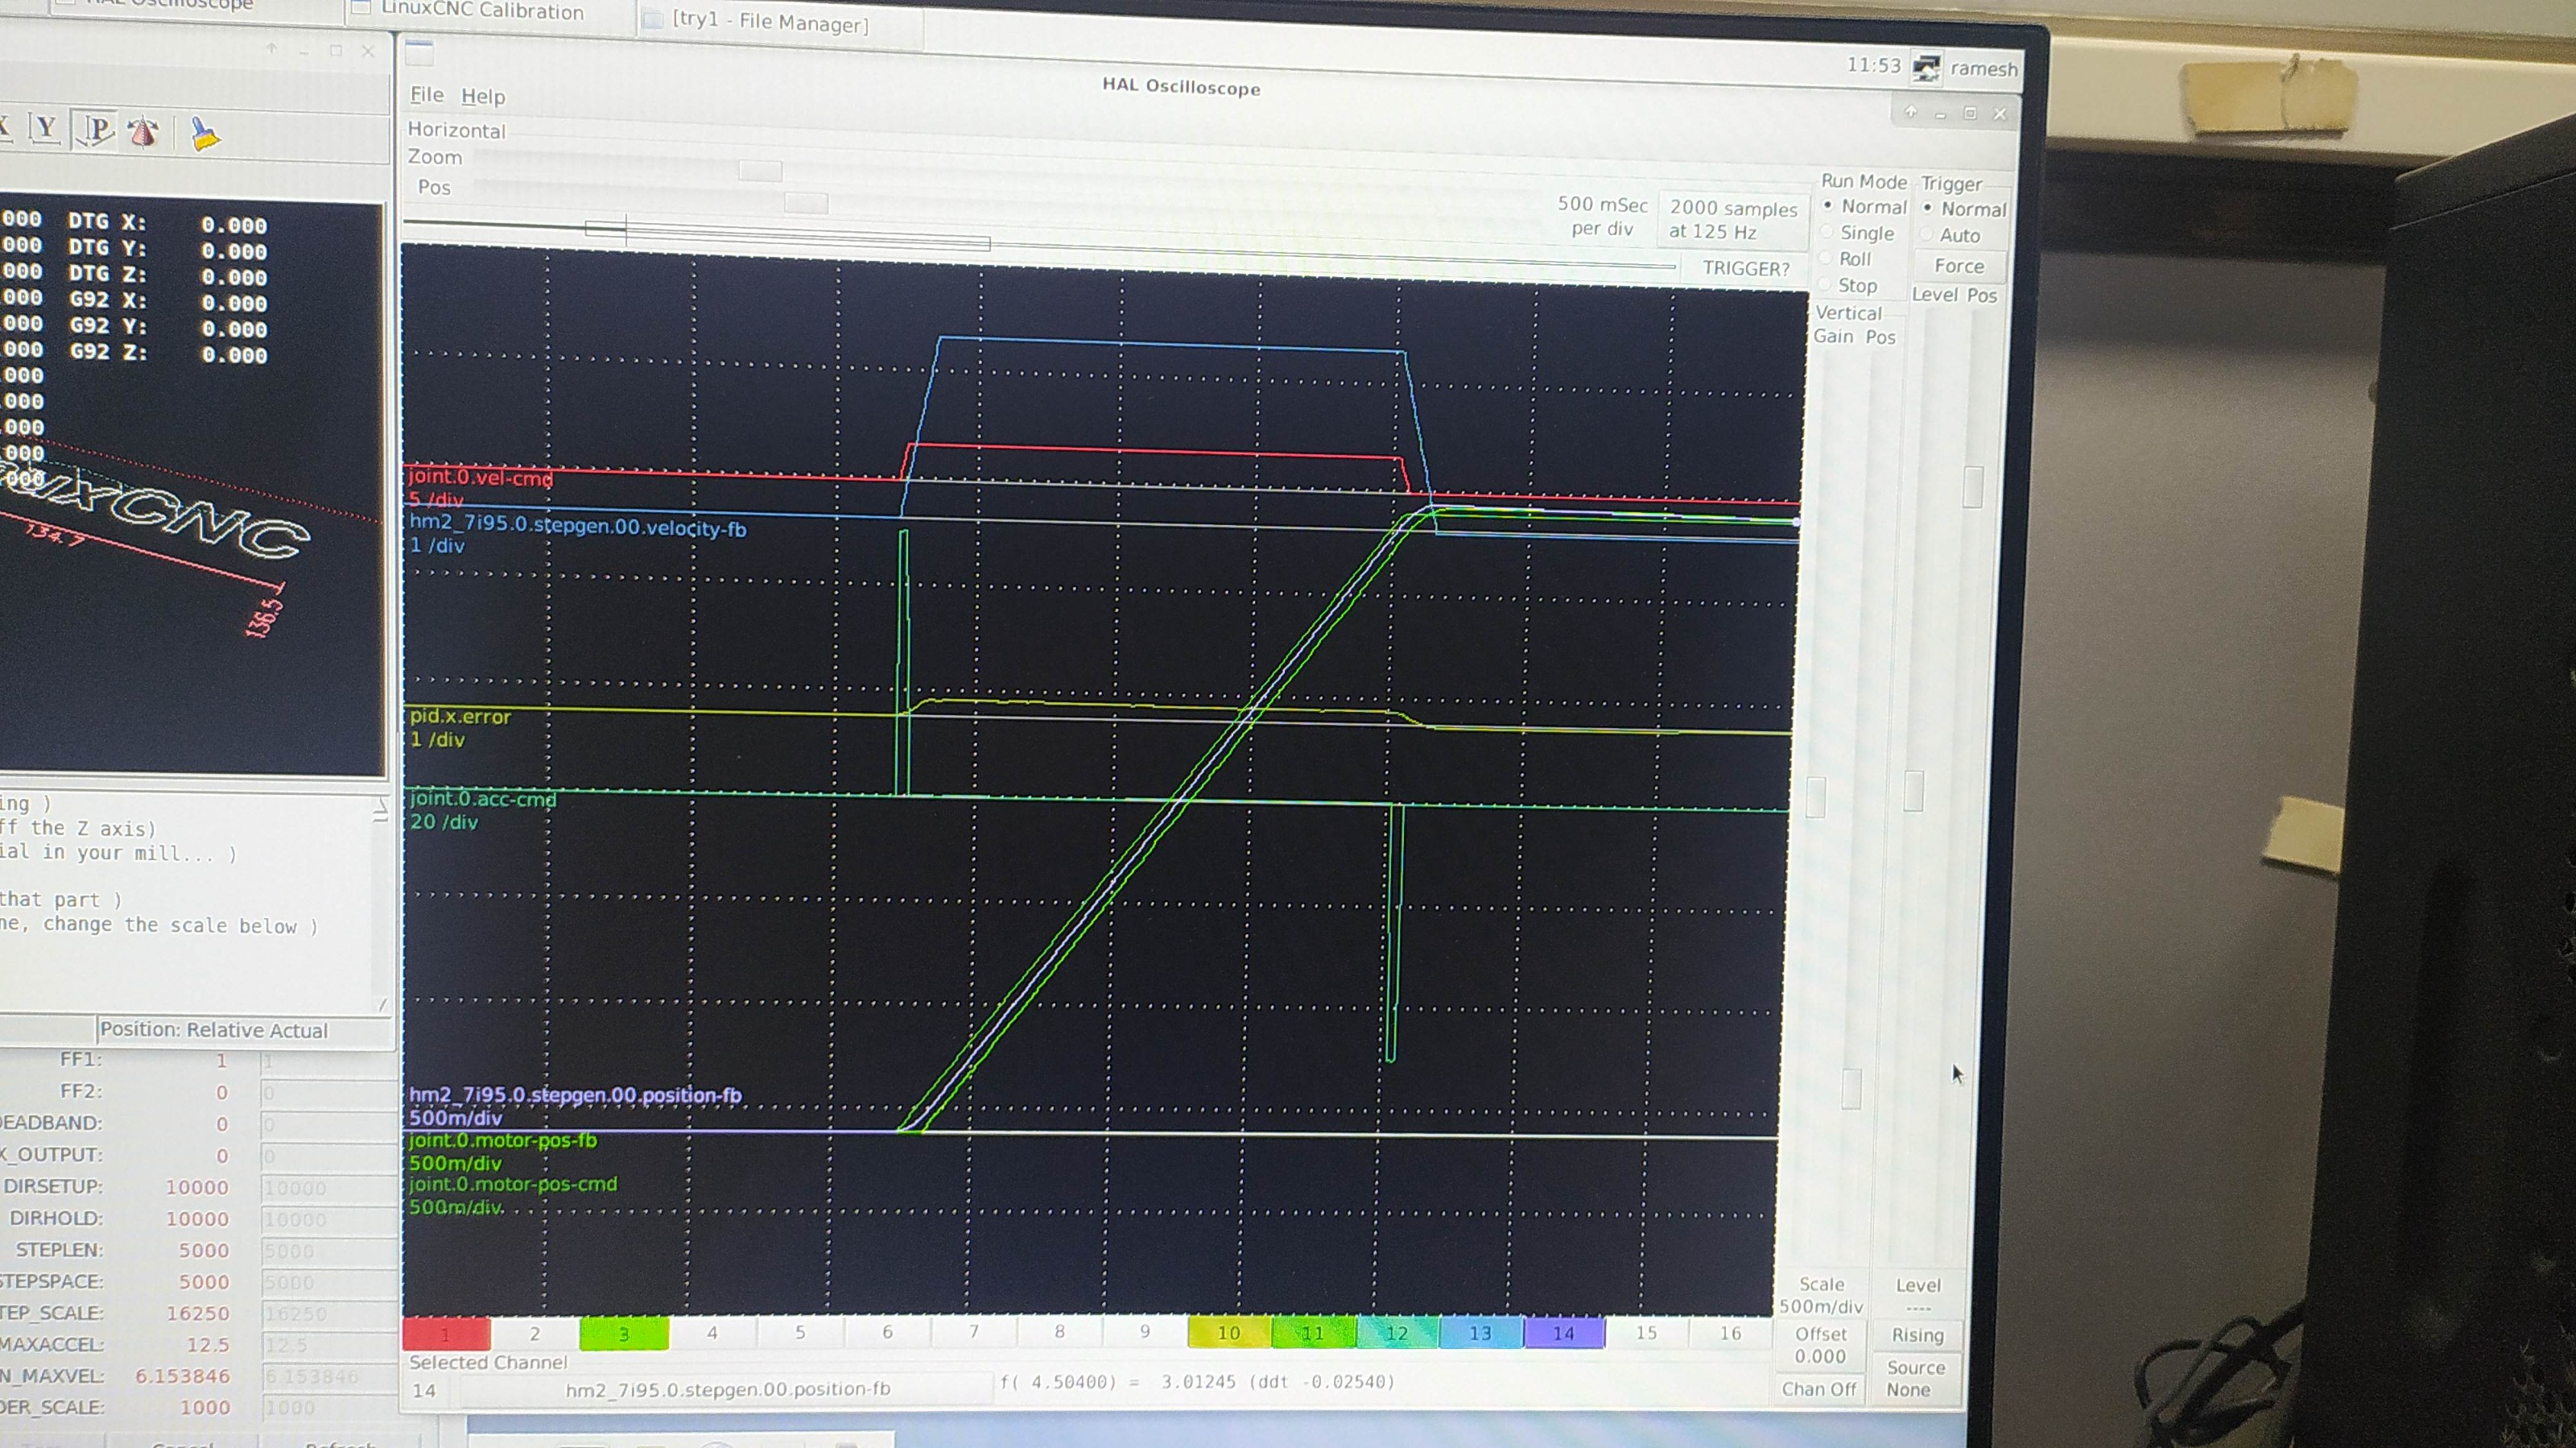Select the perspective P view icon

(x=97, y=130)
